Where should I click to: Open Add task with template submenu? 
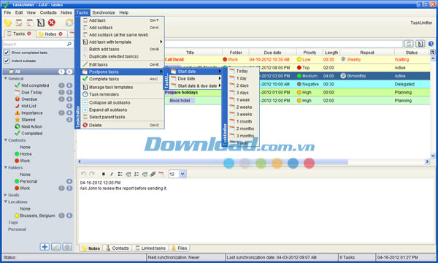pos(123,42)
